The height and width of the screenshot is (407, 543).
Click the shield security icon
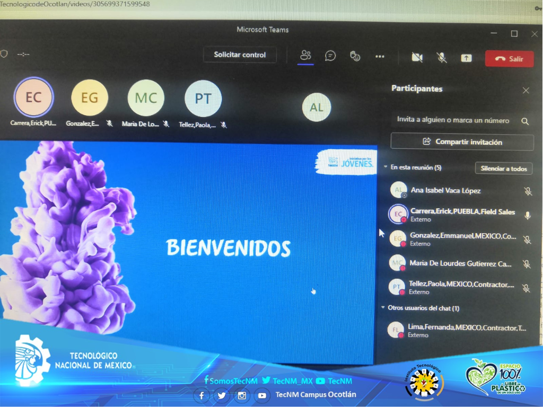tap(4, 54)
